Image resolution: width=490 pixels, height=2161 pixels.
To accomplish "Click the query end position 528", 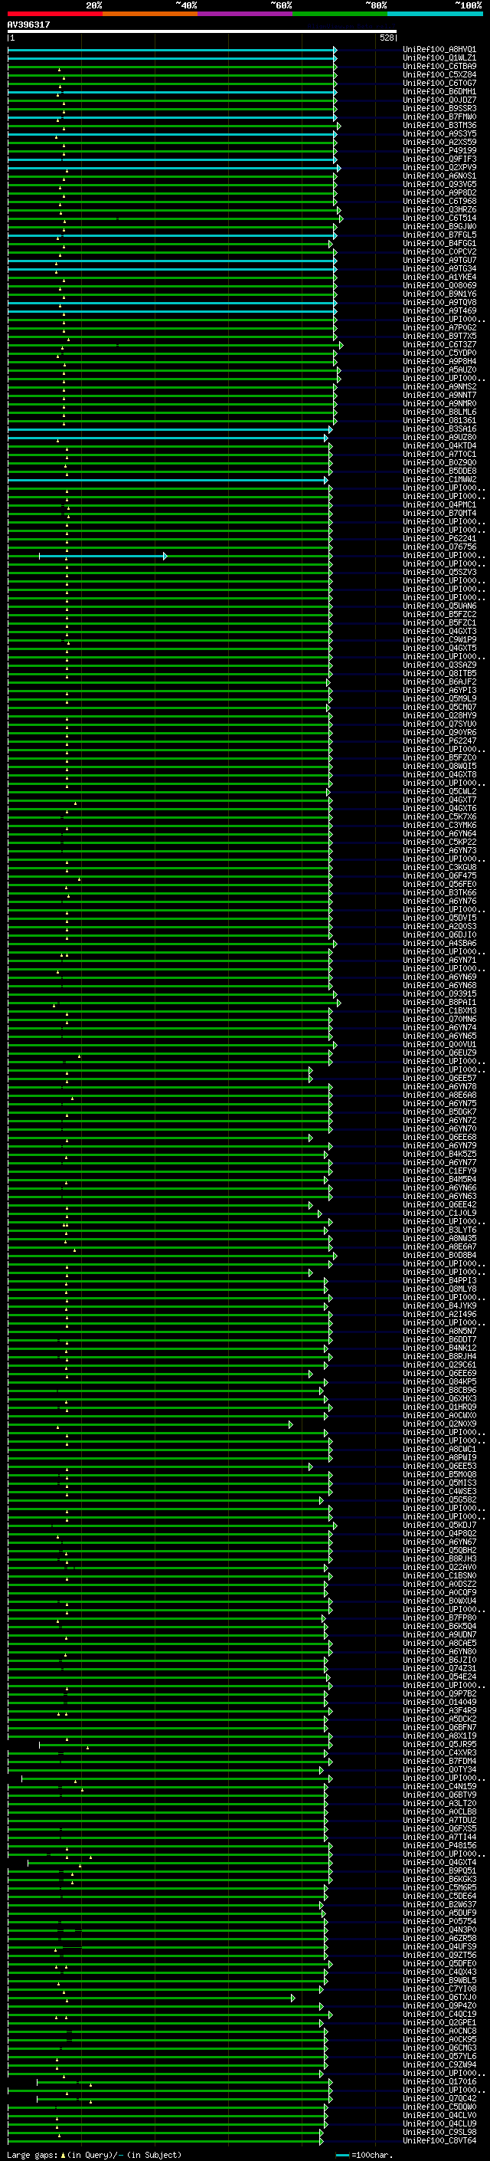I will tap(387, 38).
